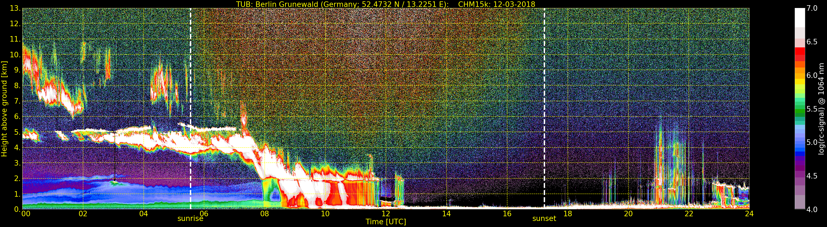Viewport: 827px width, 227px height.
Task: Click the '4.' height axis tick label
Action: [x=17, y=147]
